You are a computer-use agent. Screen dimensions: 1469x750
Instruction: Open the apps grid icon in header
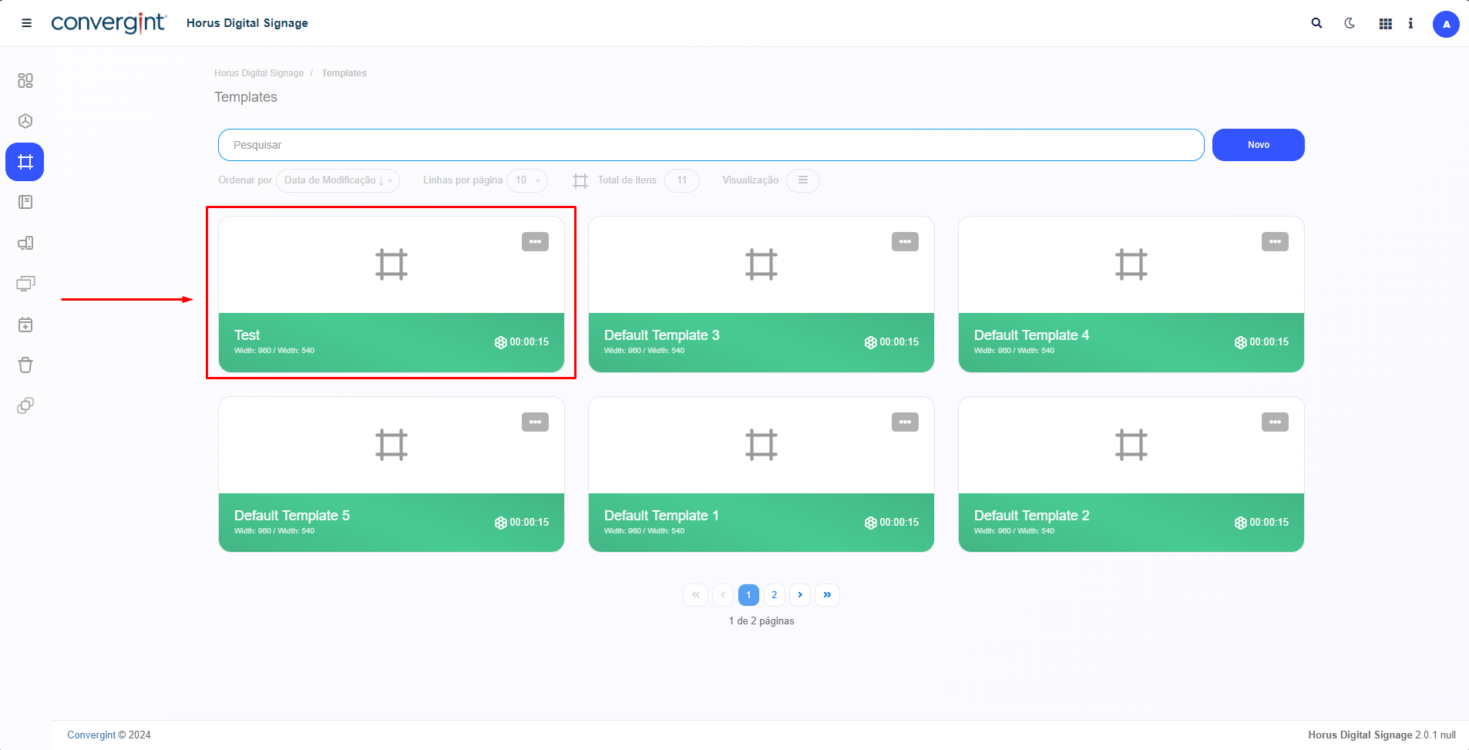click(x=1385, y=24)
